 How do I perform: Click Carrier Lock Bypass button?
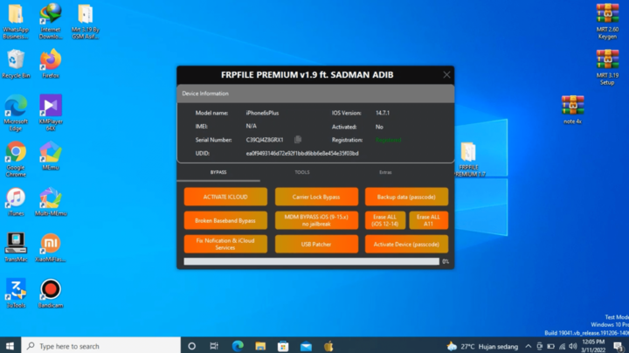tap(316, 197)
